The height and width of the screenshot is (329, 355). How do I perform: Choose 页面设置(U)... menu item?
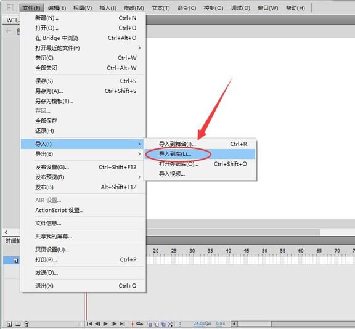point(83,250)
